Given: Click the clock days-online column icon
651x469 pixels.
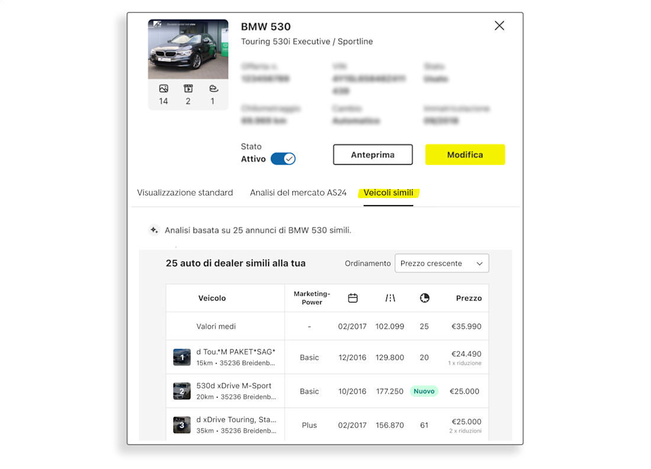Looking at the screenshot, I should [x=424, y=298].
